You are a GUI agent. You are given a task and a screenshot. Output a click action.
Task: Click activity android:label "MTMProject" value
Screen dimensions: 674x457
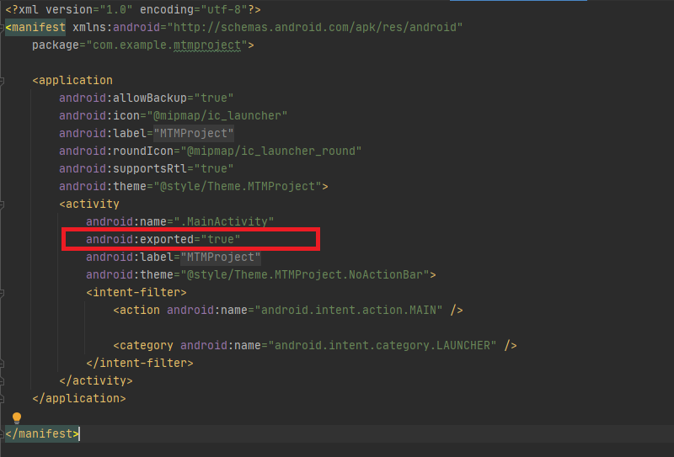click(221, 258)
